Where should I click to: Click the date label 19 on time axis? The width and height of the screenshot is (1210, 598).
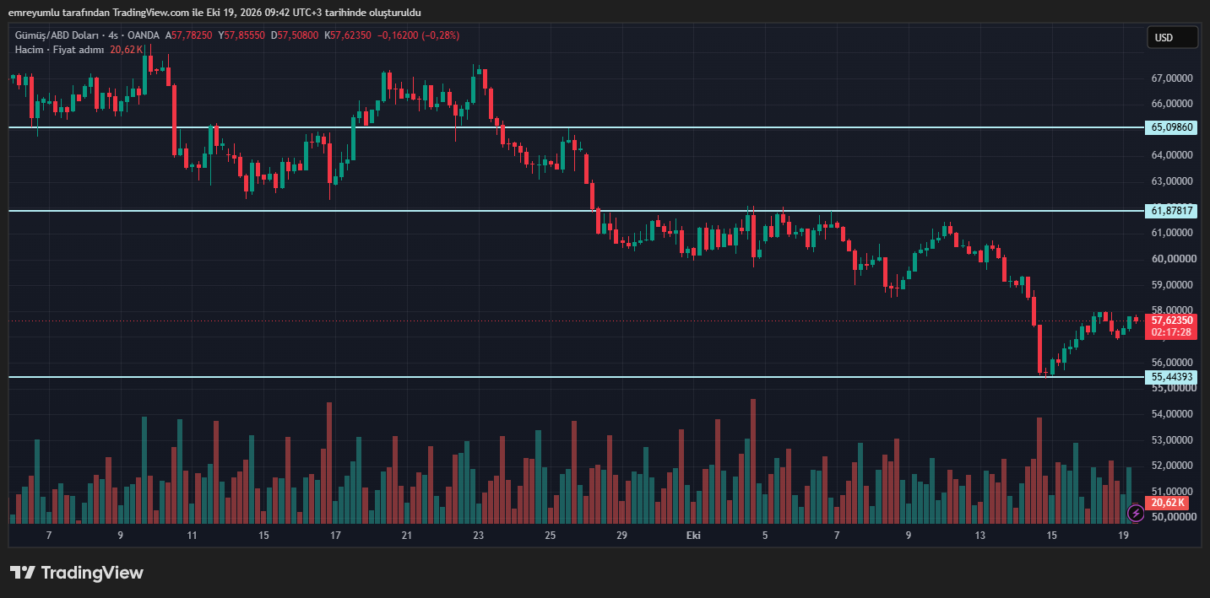(x=1123, y=536)
